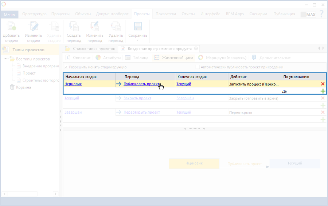The image size is (328, 206).
Task: Close the 'Внедрение программного продукта' tab
Action: coord(196,48)
